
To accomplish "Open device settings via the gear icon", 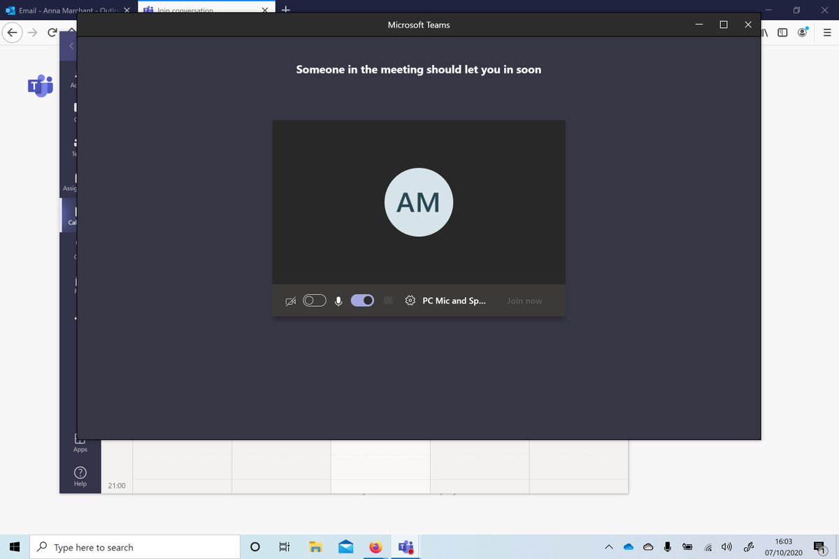I will 410,300.
